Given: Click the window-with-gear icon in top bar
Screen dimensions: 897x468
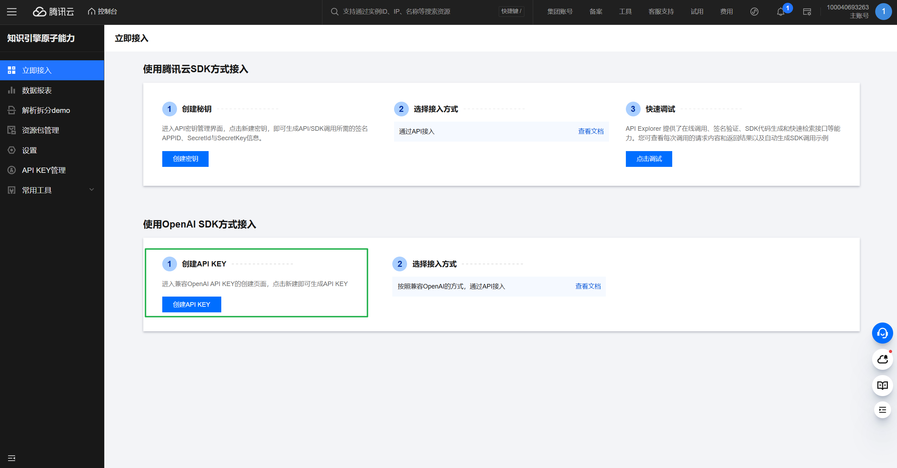Looking at the screenshot, I should point(807,12).
